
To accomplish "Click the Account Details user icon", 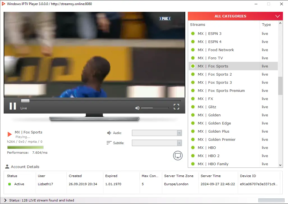I will tap(7, 167).
